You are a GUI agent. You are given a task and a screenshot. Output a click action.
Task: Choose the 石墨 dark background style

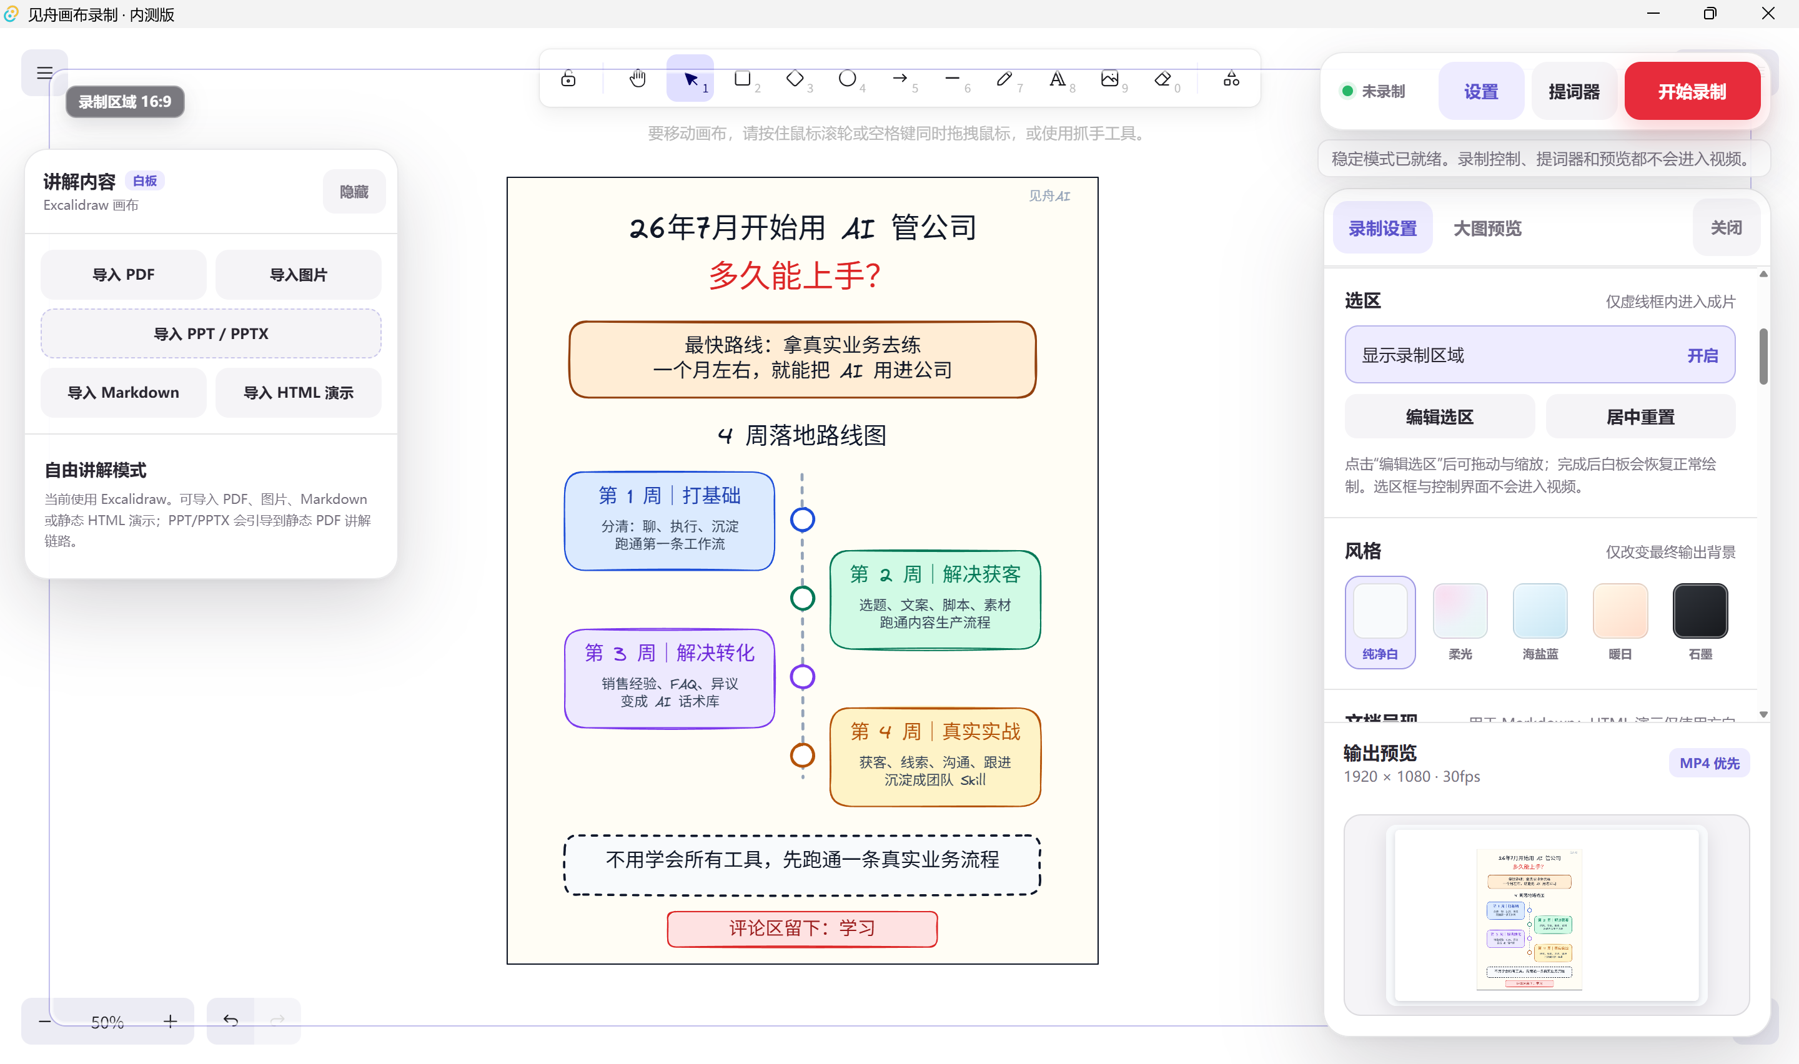pos(1700,622)
